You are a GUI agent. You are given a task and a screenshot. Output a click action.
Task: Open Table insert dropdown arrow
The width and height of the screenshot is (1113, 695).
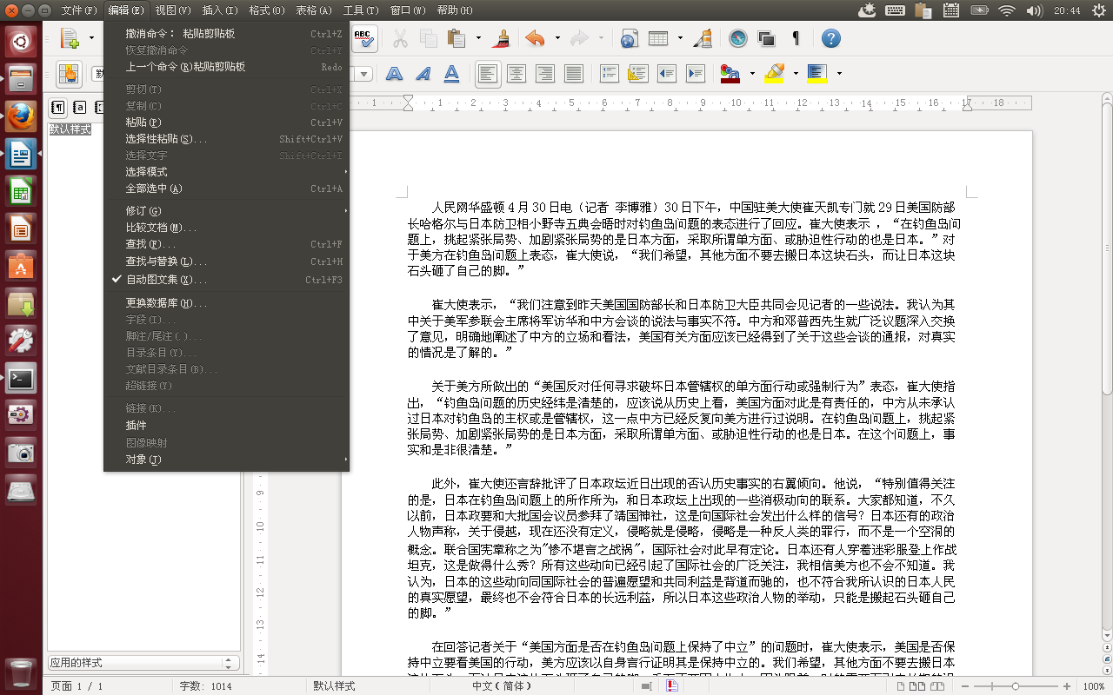point(680,39)
